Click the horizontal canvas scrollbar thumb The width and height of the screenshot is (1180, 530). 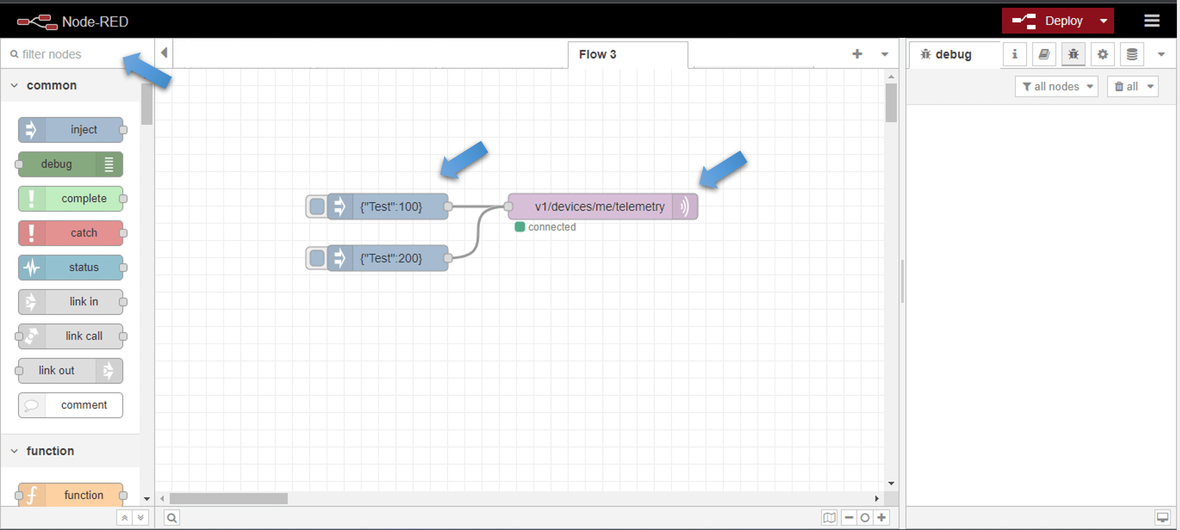tap(229, 499)
